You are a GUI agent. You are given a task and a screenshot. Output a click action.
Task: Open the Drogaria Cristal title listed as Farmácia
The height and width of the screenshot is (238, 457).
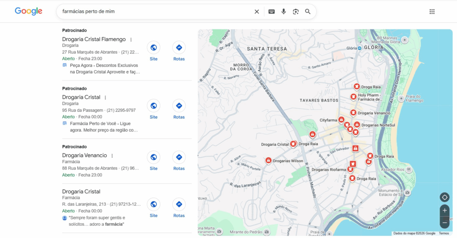(81, 191)
